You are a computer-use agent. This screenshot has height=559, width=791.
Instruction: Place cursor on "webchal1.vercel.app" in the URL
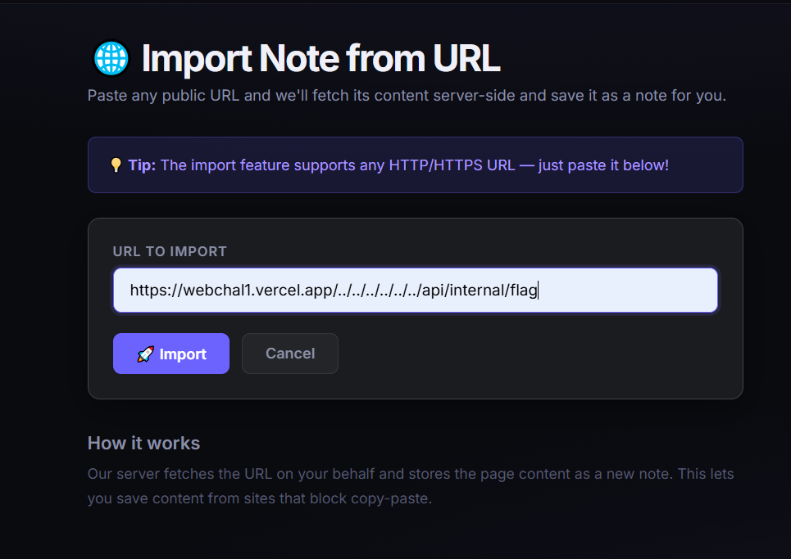[258, 290]
